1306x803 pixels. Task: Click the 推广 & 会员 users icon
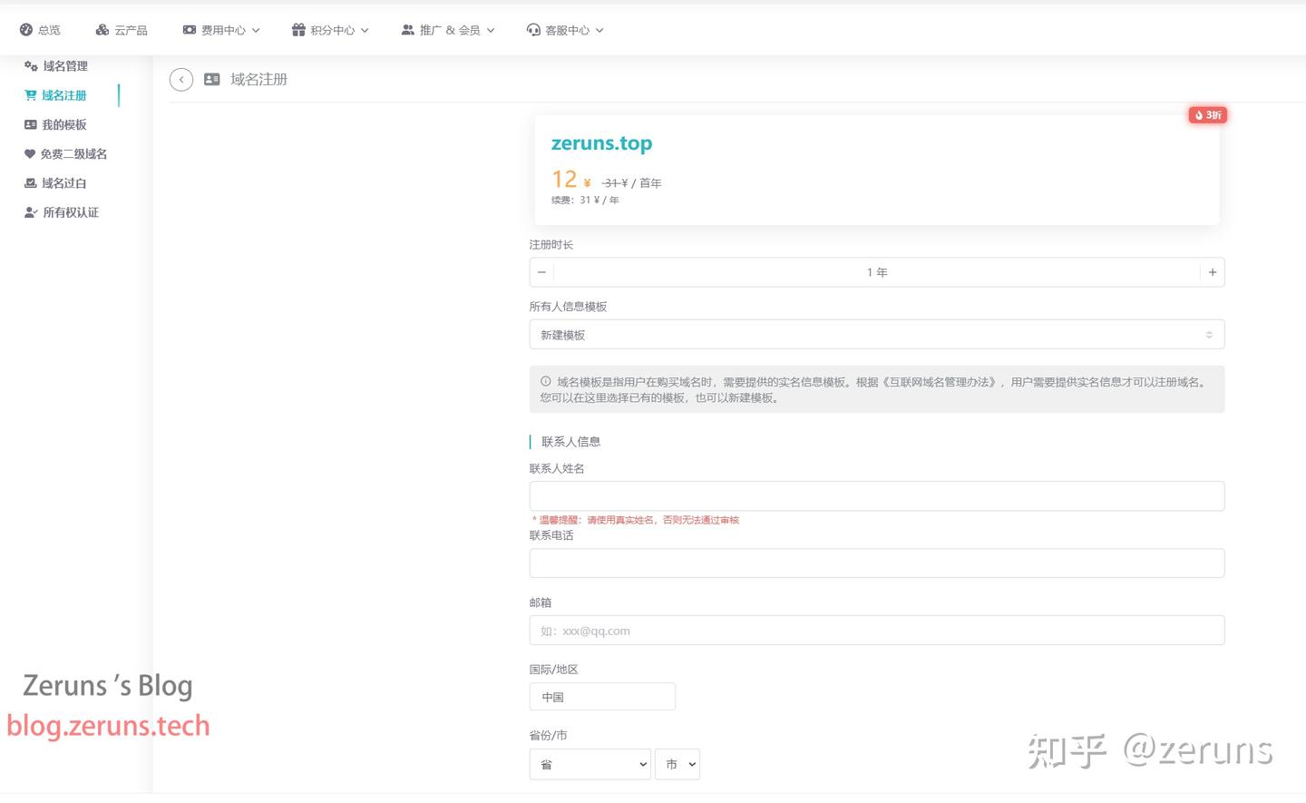click(408, 30)
